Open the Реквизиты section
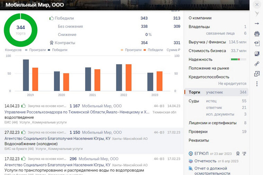 tap(199, 140)
